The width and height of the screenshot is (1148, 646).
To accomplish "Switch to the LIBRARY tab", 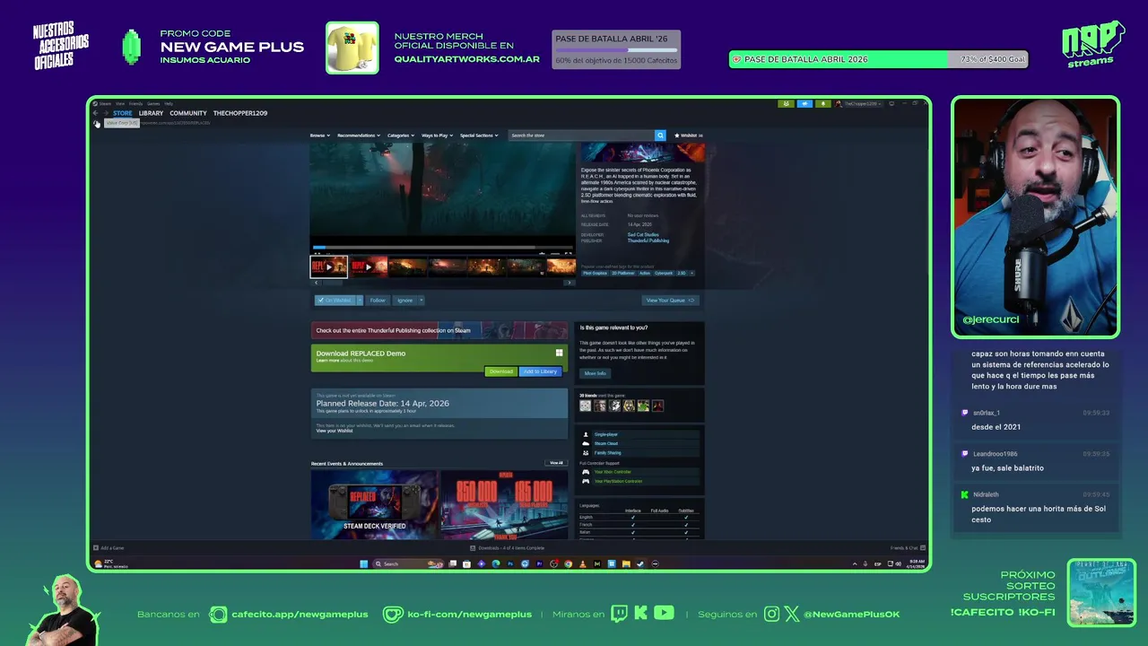I will pos(151,113).
